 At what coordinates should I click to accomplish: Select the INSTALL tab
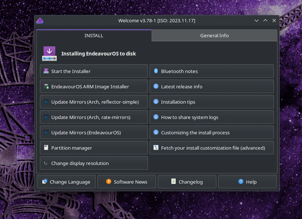(94, 35)
